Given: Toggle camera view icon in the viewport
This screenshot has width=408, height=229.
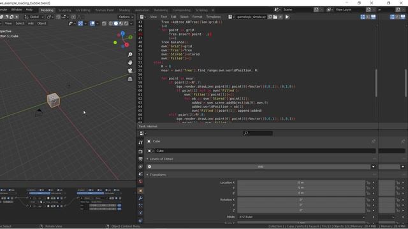Looking at the screenshot, I should coord(130,71).
